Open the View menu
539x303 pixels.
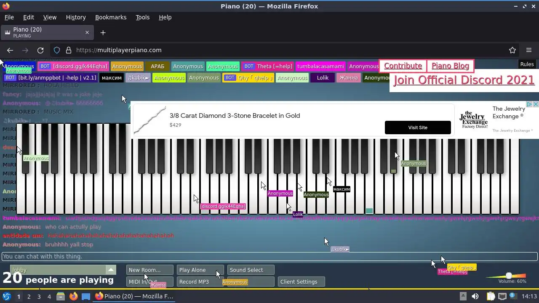pos(50,17)
